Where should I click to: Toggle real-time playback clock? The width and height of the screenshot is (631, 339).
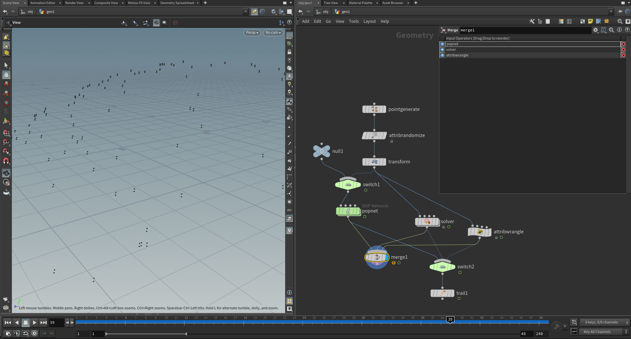[x=34, y=333]
